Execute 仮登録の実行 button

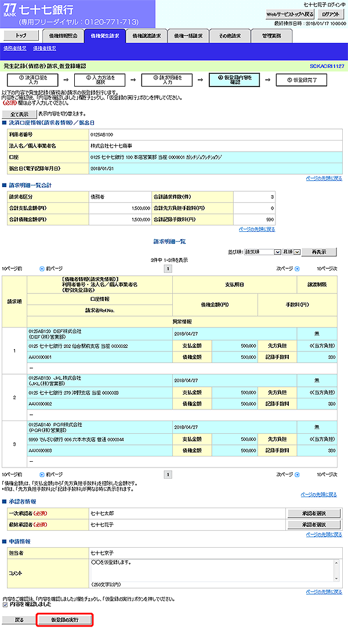click(x=65, y=620)
